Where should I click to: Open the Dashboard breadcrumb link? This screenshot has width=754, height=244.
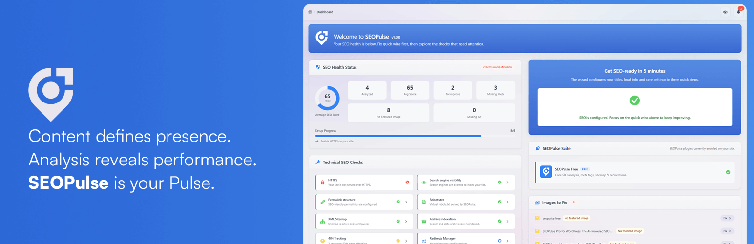tap(325, 12)
